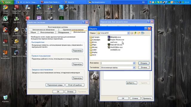Select the Корзина recycle bin icon
The image size is (191, 107).
coord(5,99)
